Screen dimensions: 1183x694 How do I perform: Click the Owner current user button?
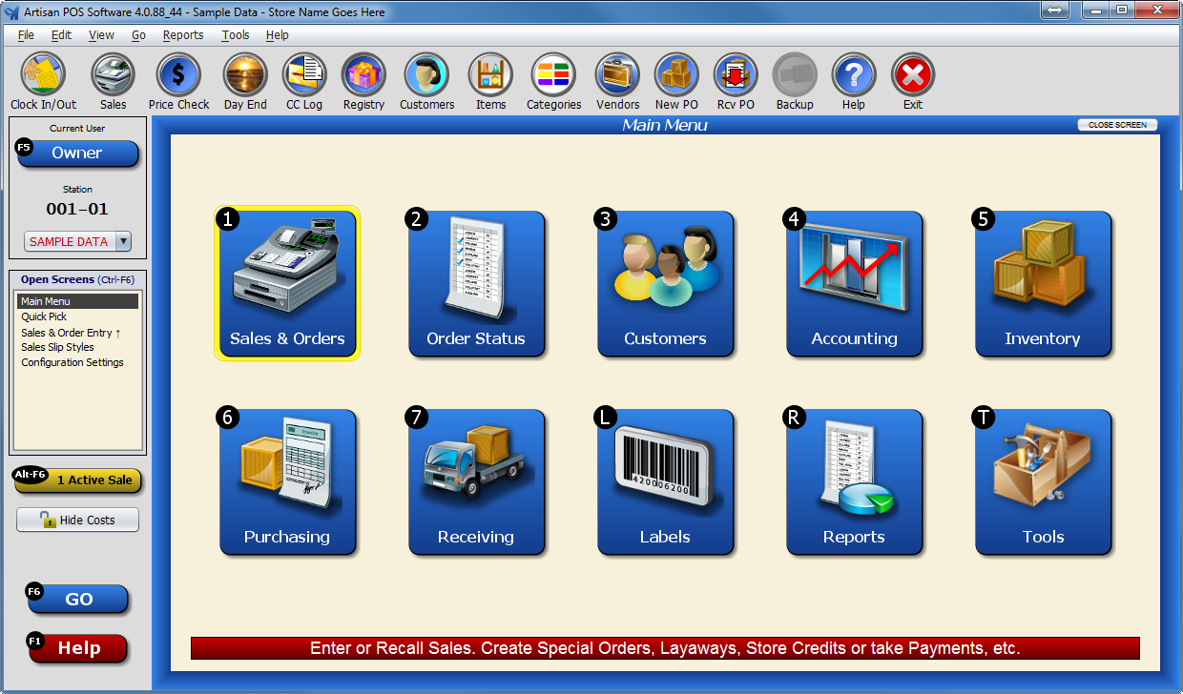77,153
